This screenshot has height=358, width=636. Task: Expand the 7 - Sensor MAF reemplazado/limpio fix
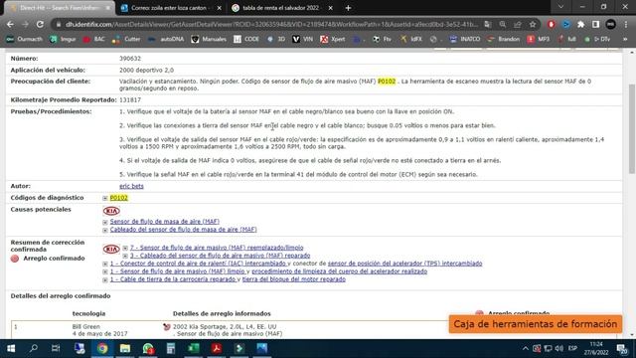coord(125,248)
